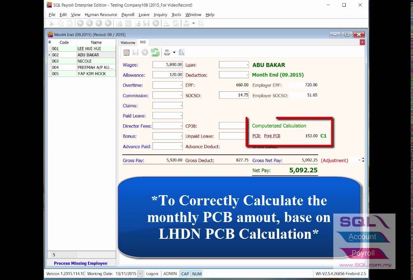Viewport: 413px width, 280px height.
Task: Click the Name column header
Action: [96, 42]
